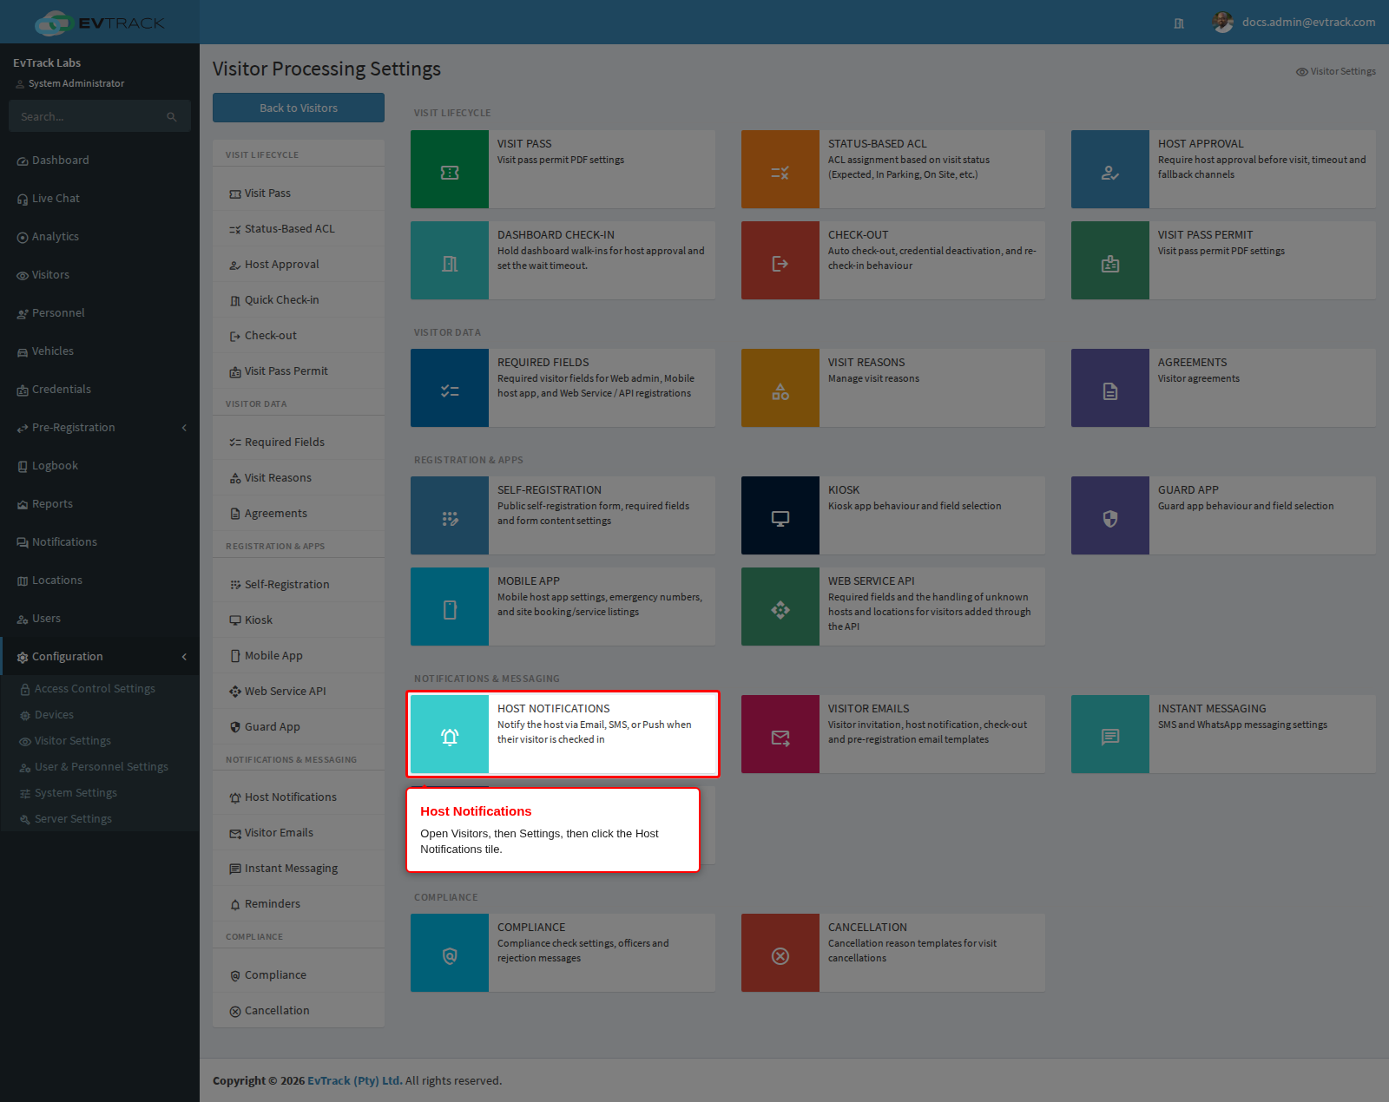Open Dashboard in the sidebar

[100, 161]
